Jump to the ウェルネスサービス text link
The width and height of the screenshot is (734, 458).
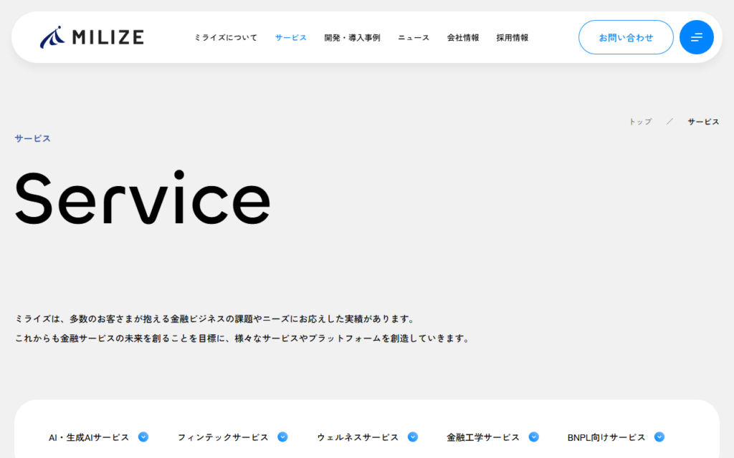[x=358, y=437]
